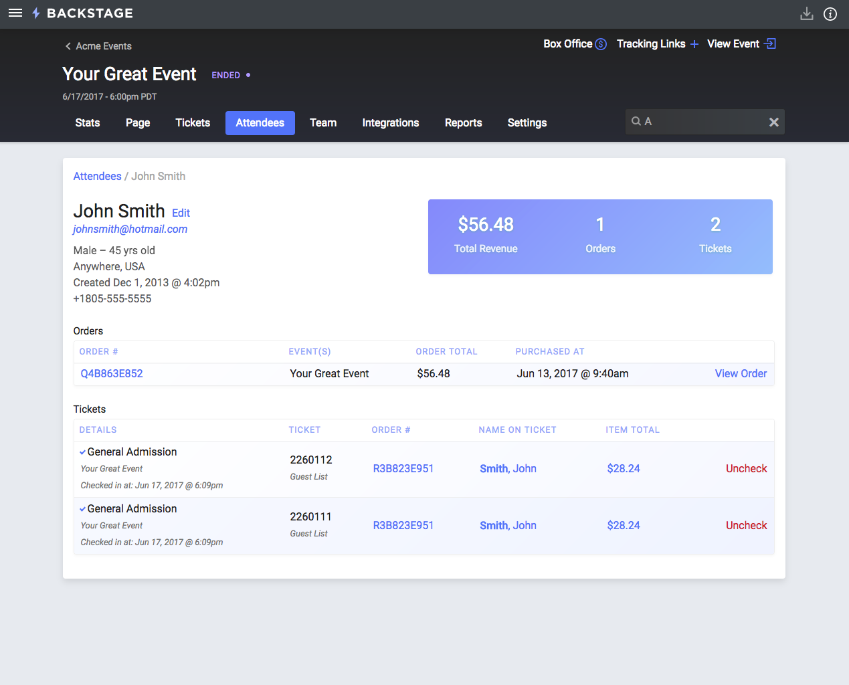The width and height of the screenshot is (849, 685).
Task: Click Your Great Event in the Orders row
Action: point(329,374)
